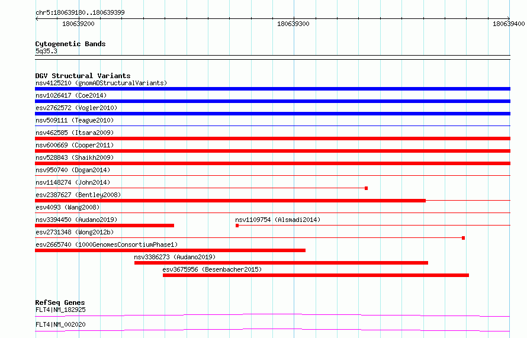Select the 5q35.3 band label
The image size is (527, 338).
click(46, 51)
